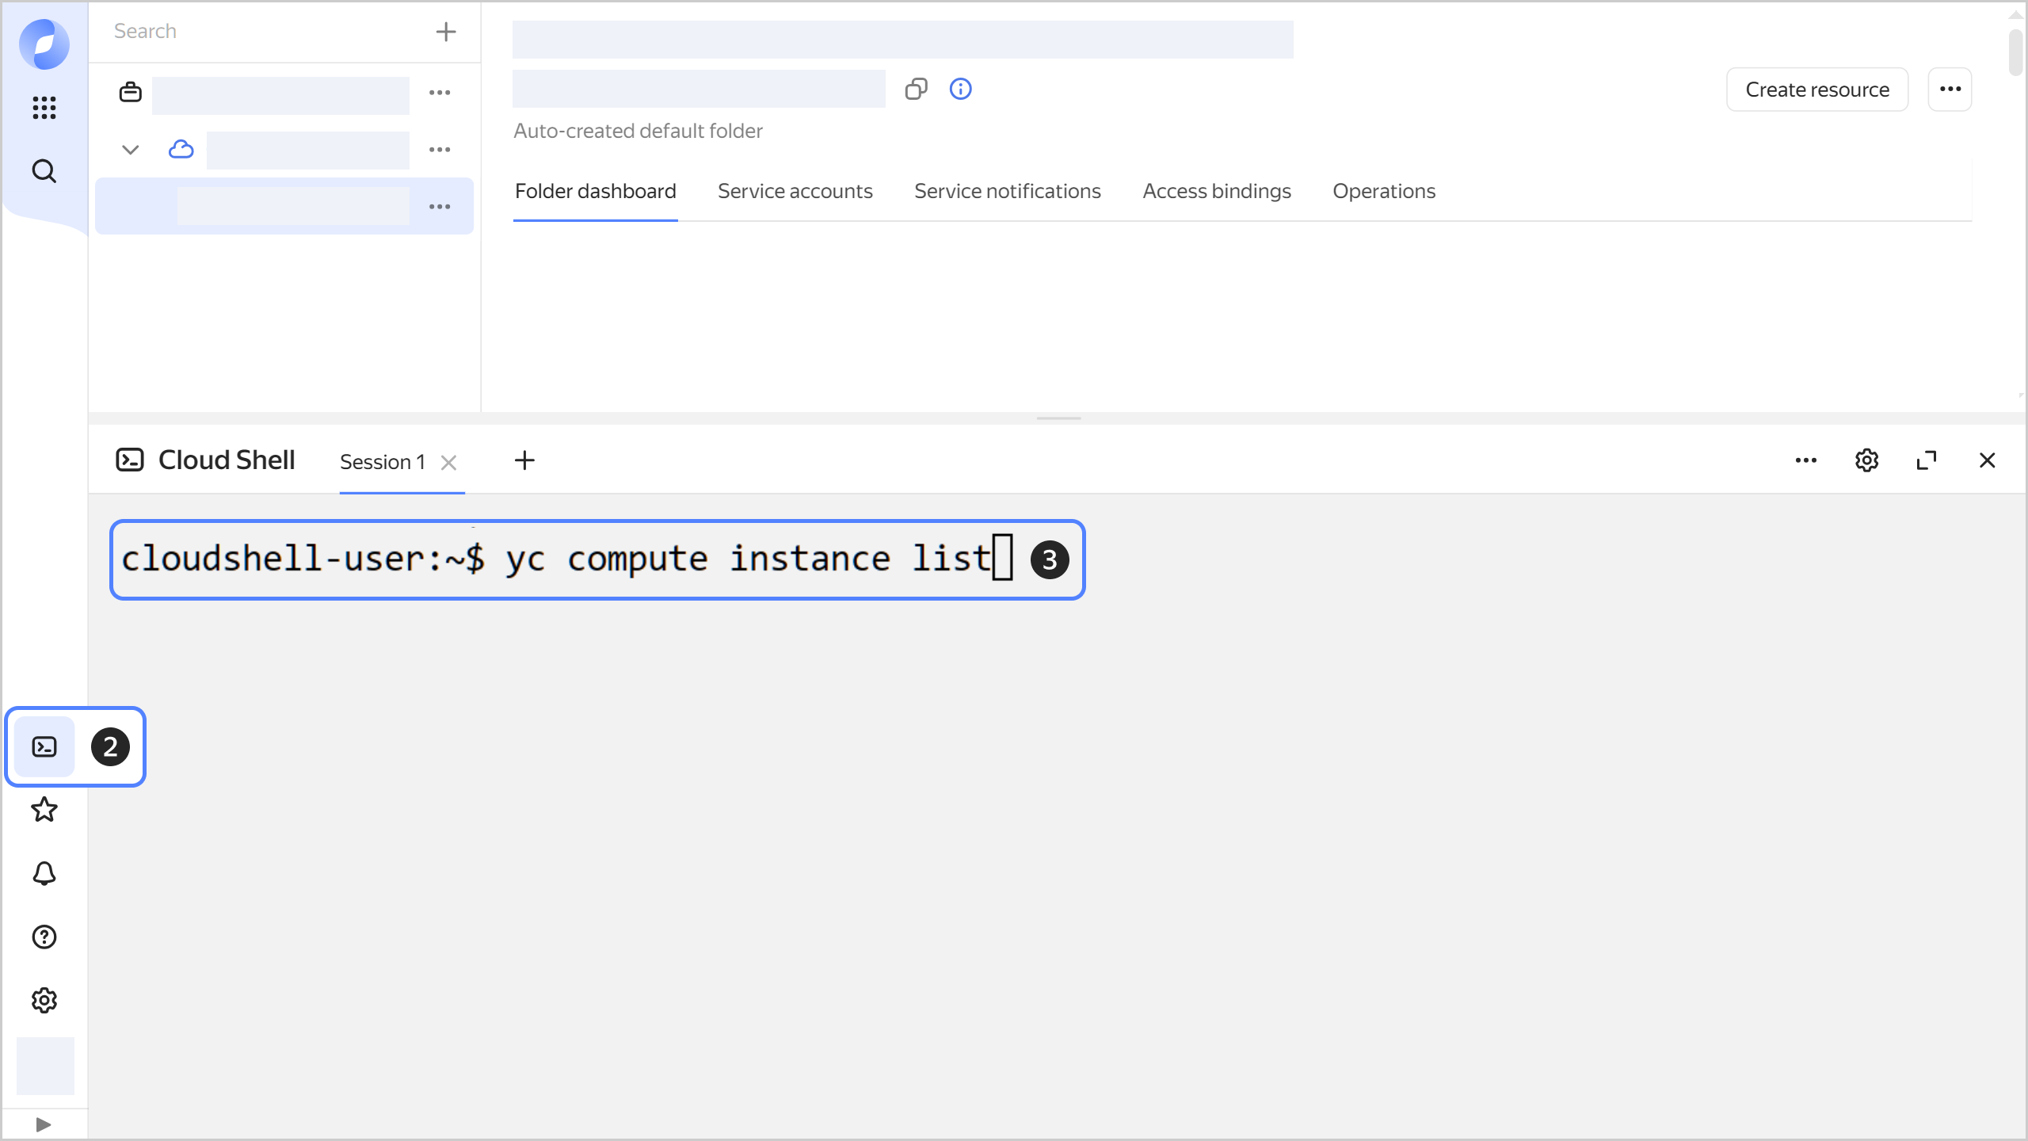Open settings gear in left sidebar
The height and width of the screenshot is (1141, 2028).
coord(44,1000)
